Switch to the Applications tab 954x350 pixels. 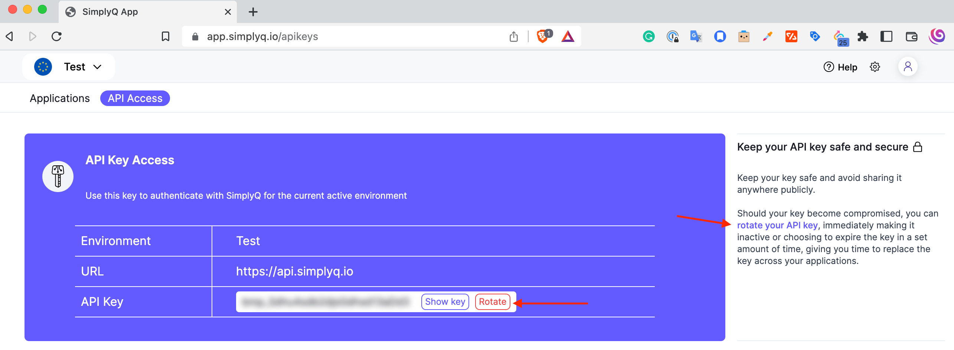[x=60, y=98]
